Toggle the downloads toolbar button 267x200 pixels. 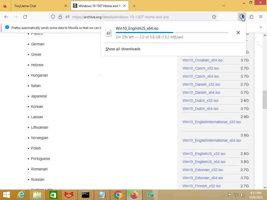[242, 17]
